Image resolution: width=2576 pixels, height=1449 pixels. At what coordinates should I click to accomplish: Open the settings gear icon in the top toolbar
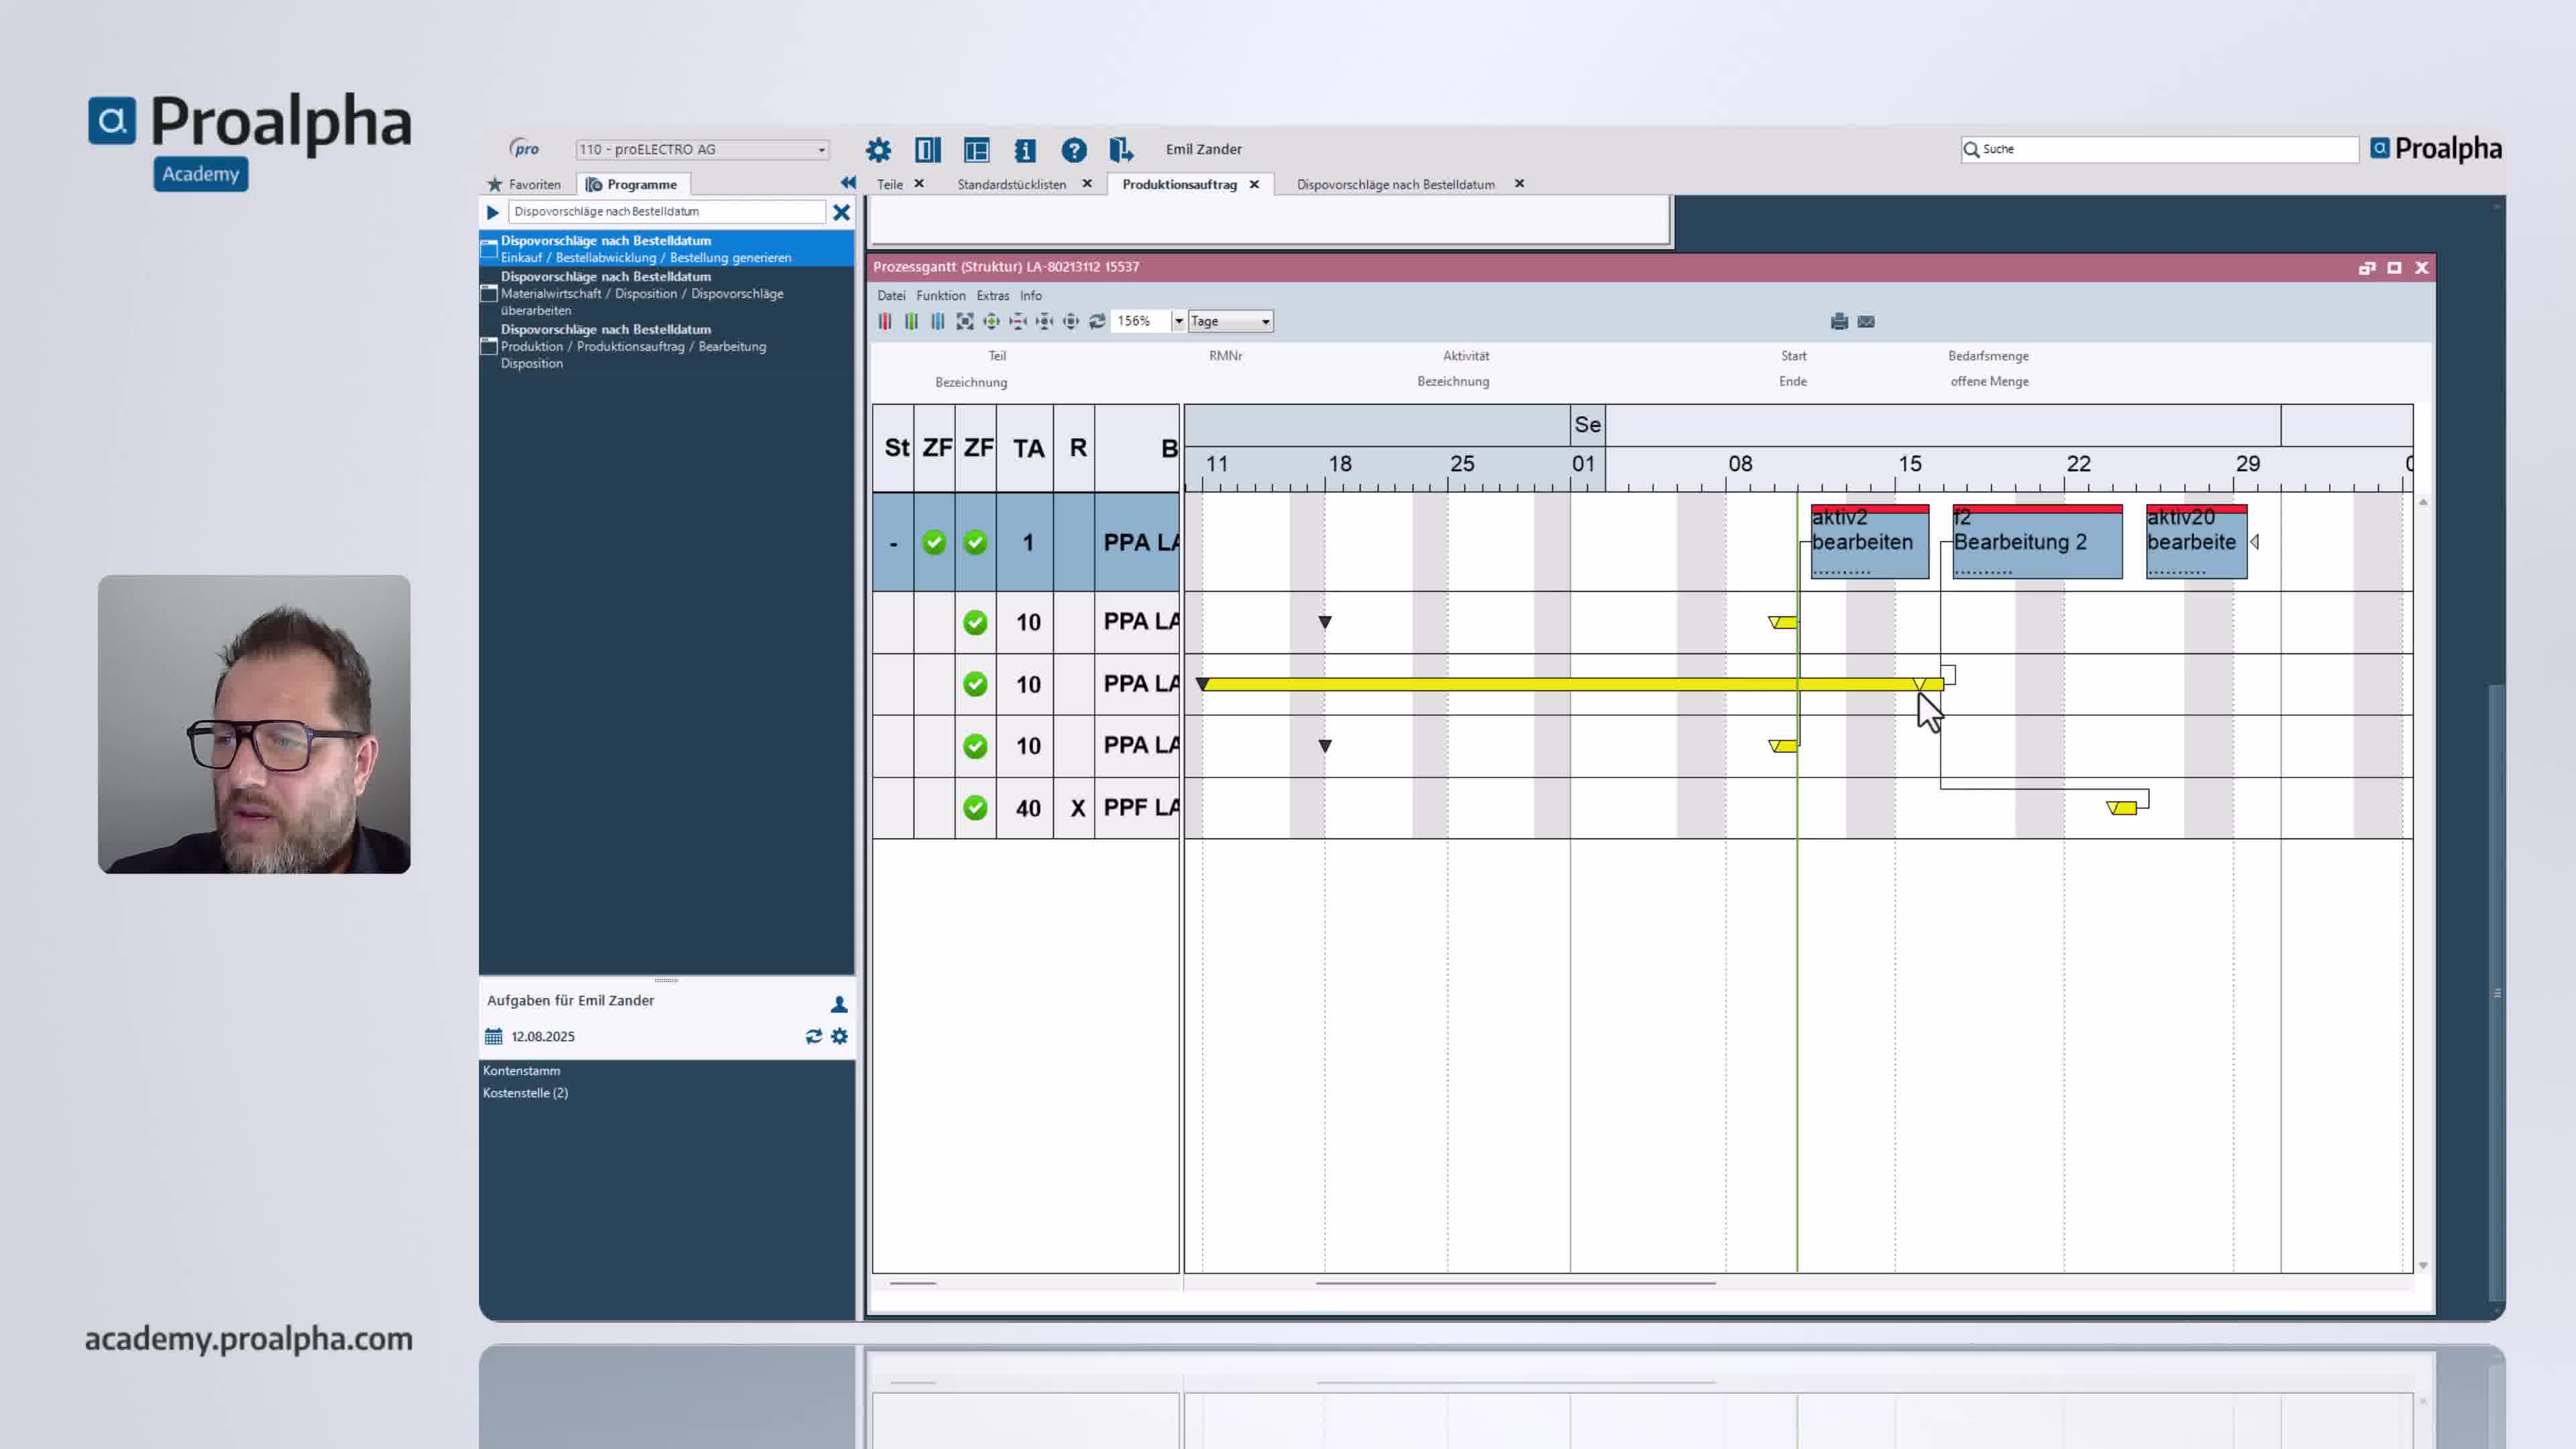point(878,149)
